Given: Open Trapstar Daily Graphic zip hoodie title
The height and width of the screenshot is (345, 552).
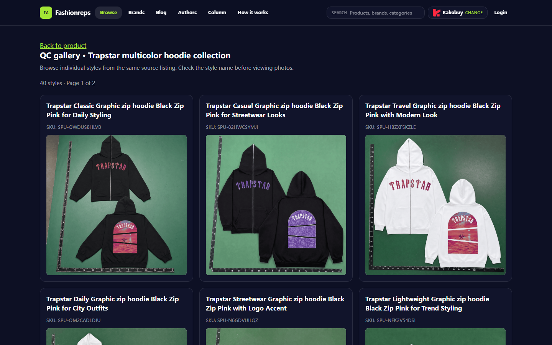Looking at the screenshot, I should [113, 304].
